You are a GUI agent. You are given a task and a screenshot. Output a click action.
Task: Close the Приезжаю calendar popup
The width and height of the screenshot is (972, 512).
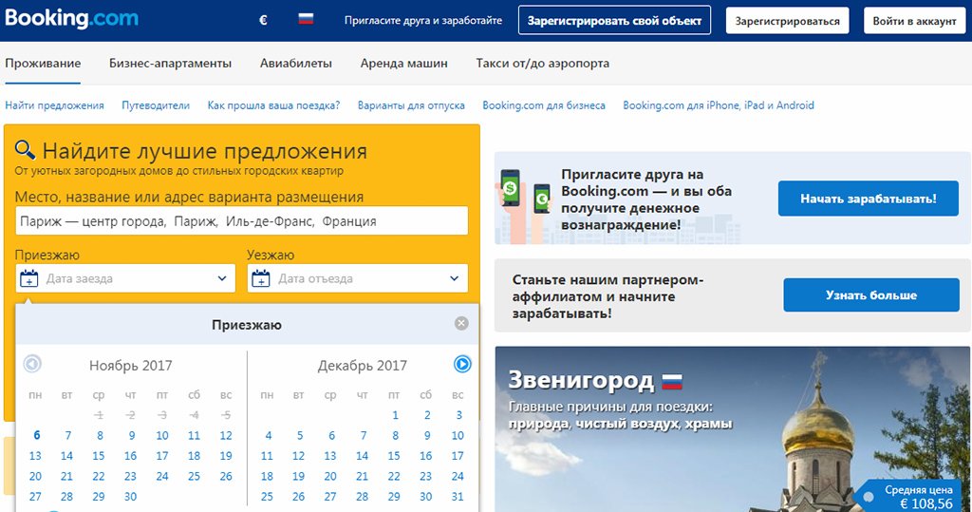[x=461, y=323]
